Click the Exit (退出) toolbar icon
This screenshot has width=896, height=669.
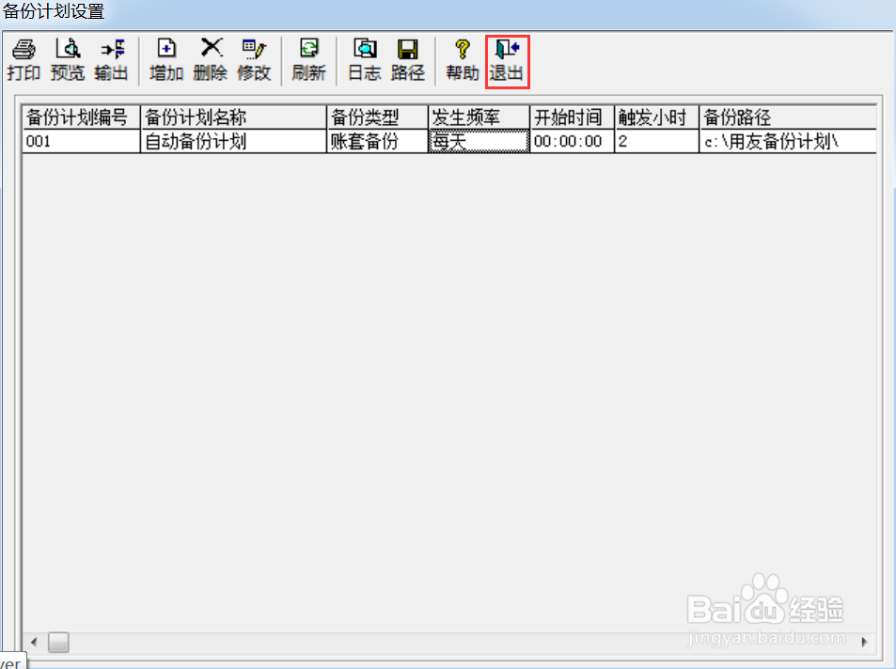507,60
